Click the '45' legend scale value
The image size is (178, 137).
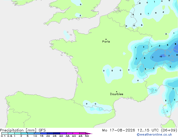click(x=80, y=136)
